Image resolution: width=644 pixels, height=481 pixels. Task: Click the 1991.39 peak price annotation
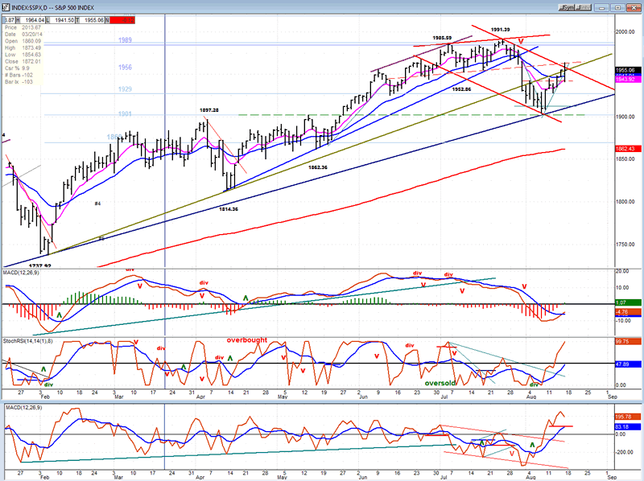click(x=500, y=30)
